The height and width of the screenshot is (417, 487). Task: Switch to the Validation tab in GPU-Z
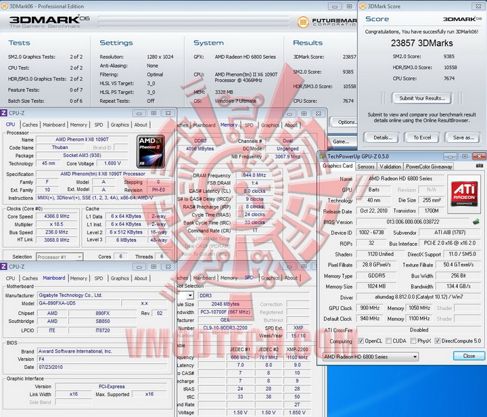click(390, 167)
